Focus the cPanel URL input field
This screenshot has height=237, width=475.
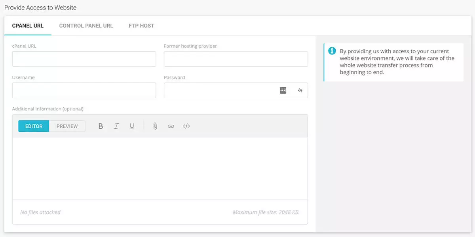click(x=84, y=59)
